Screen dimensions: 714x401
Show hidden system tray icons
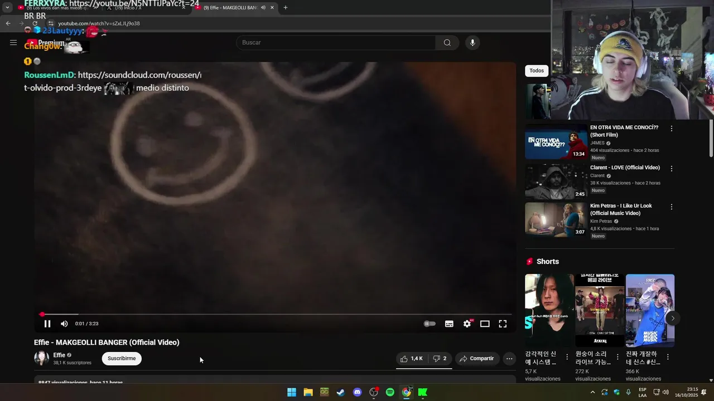click(x=592, y=392)
